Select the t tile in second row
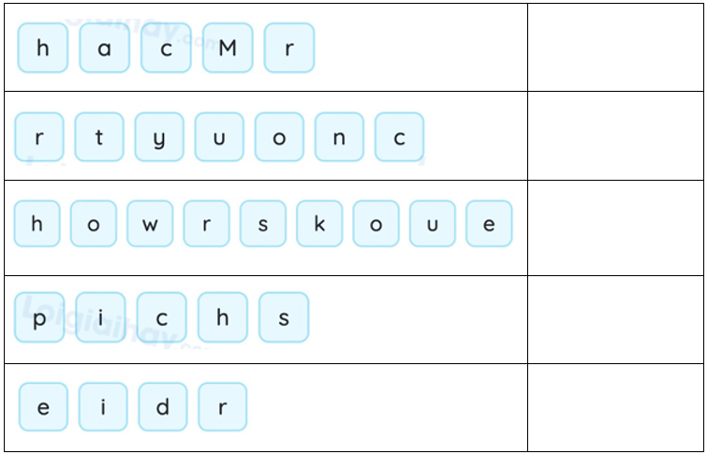The image size is (708, 455). [99, 137]
